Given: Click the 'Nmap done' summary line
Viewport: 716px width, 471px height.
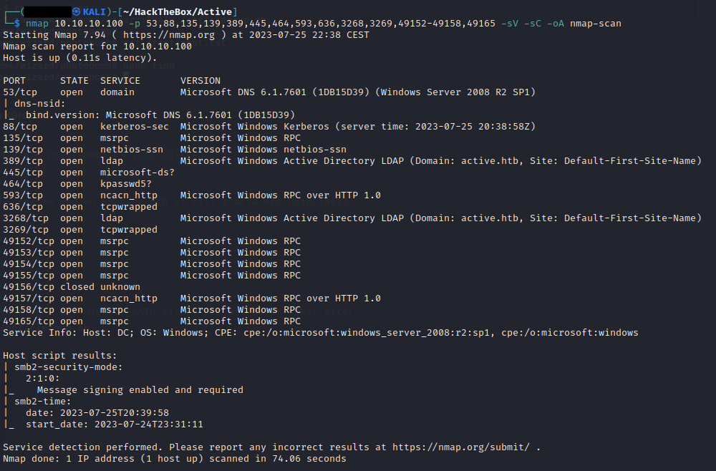Looking at the screenshot, I should point(175,459).
